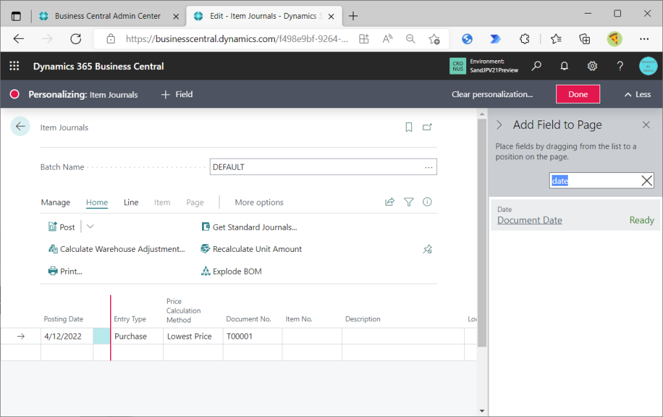The image size is (663, 417).
Task: Click Get Standard Journals action
Action: [249, 227]
